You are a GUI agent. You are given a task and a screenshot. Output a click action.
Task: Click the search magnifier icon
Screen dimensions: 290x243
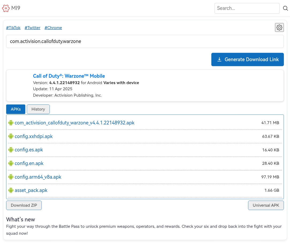click(285, 8)
